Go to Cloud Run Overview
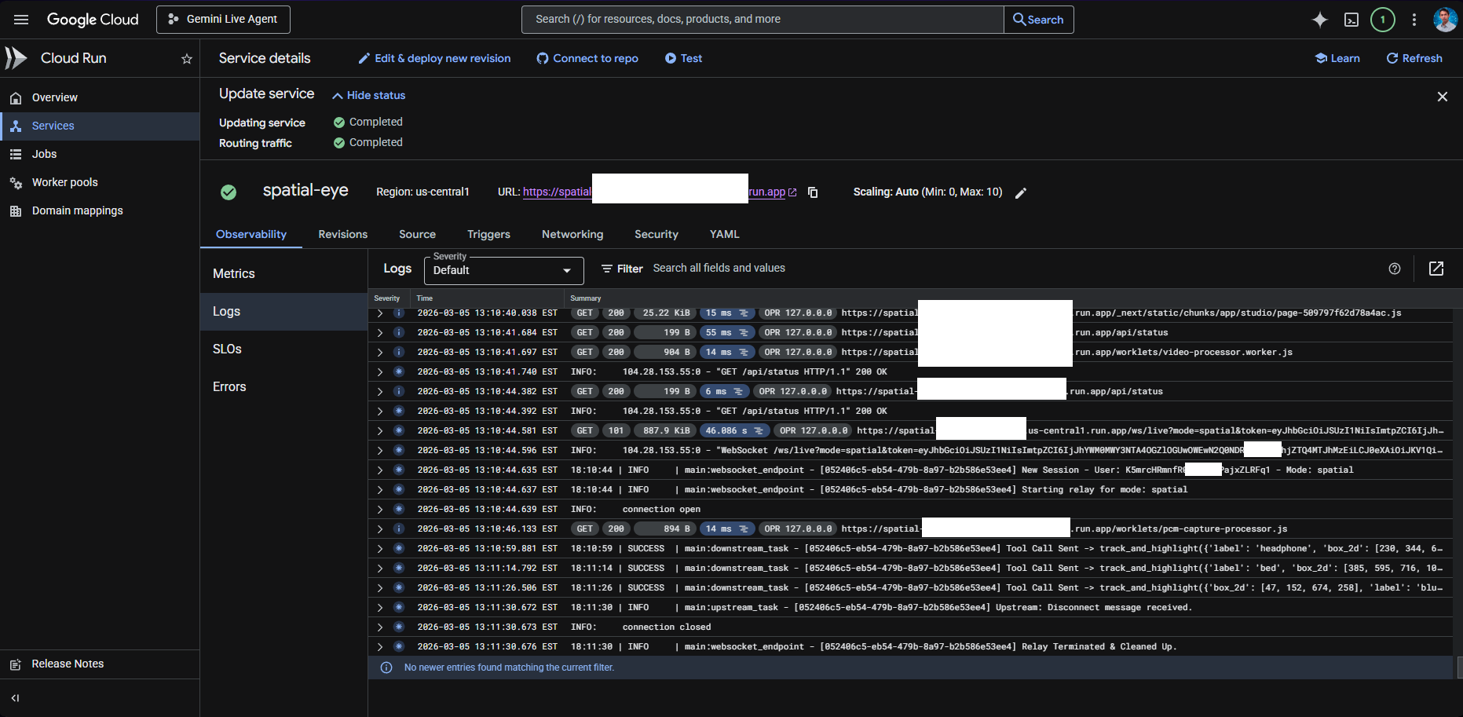 pos(100,98)
